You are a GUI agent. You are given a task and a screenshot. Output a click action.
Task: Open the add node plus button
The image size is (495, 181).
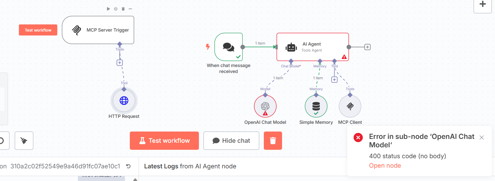(x=483, y=5)
